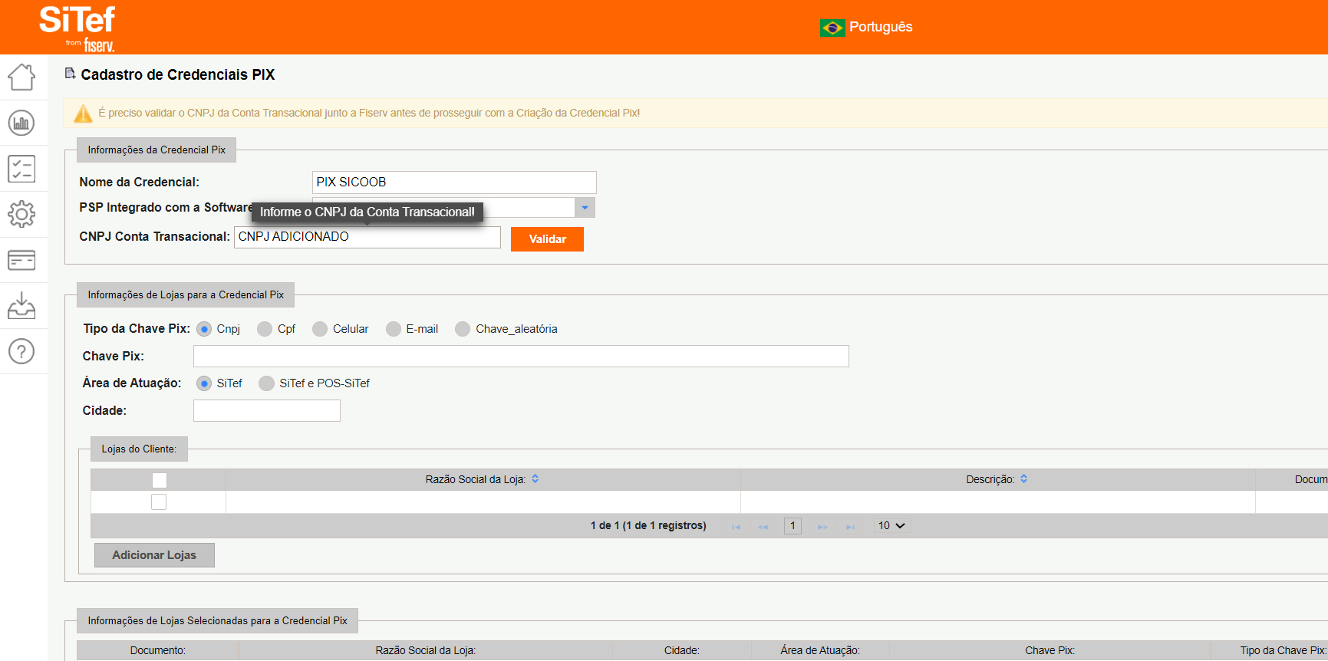Click the 'Cidade:' column header in selected table
The width and height of the screenshot is (1328, 661).
(682, 650)
